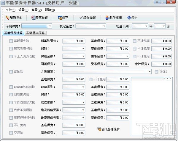Click the 刷新界面 refresh icon
178x141 pixels.
click(7, 18)
